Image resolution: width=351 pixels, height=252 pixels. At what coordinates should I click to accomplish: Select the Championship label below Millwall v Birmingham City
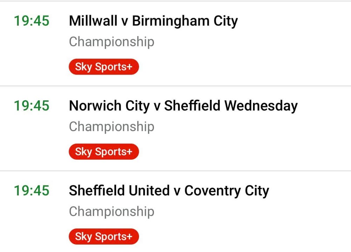pos(112,42)
